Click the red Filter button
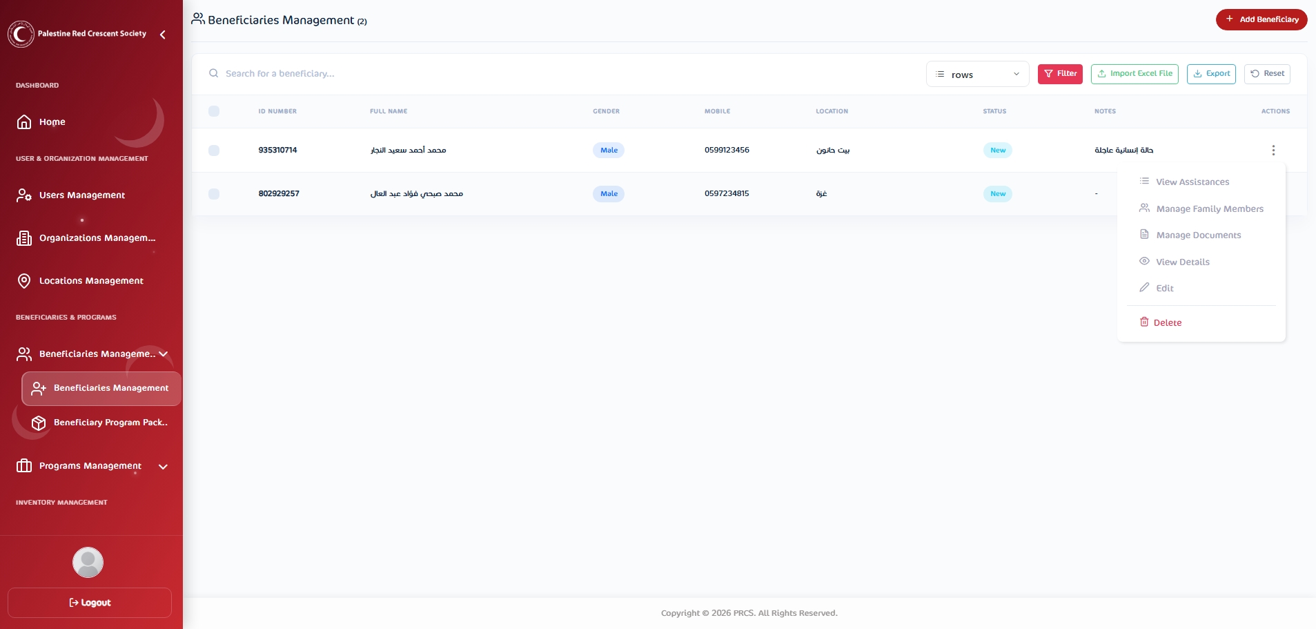1316x629 pixels. click(1059, 74)
